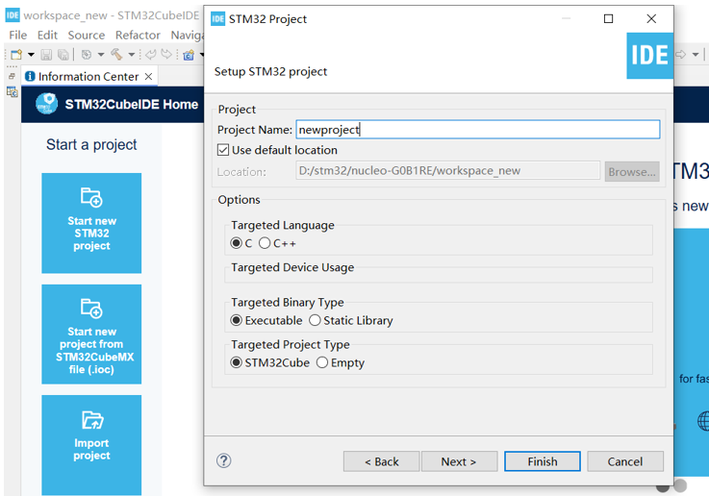709x496 pixels.
Task: Click the Start a project heading
Action: (x=91, y=144)
